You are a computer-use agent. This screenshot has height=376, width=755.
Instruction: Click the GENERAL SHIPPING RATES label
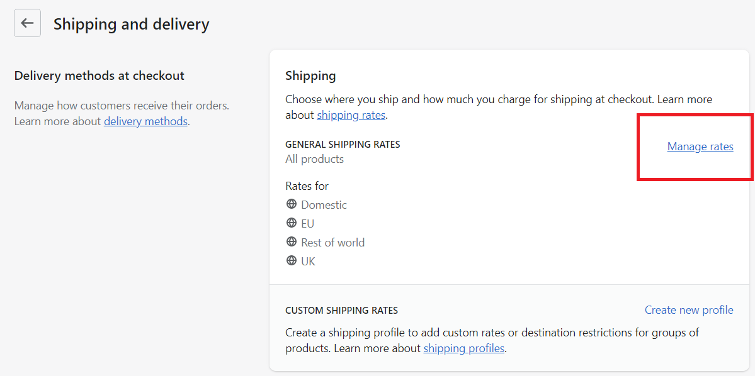[342, 144]
